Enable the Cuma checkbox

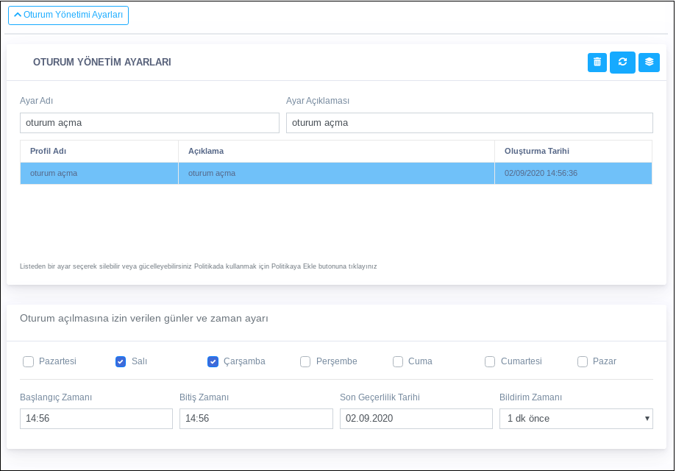[398, 361]
